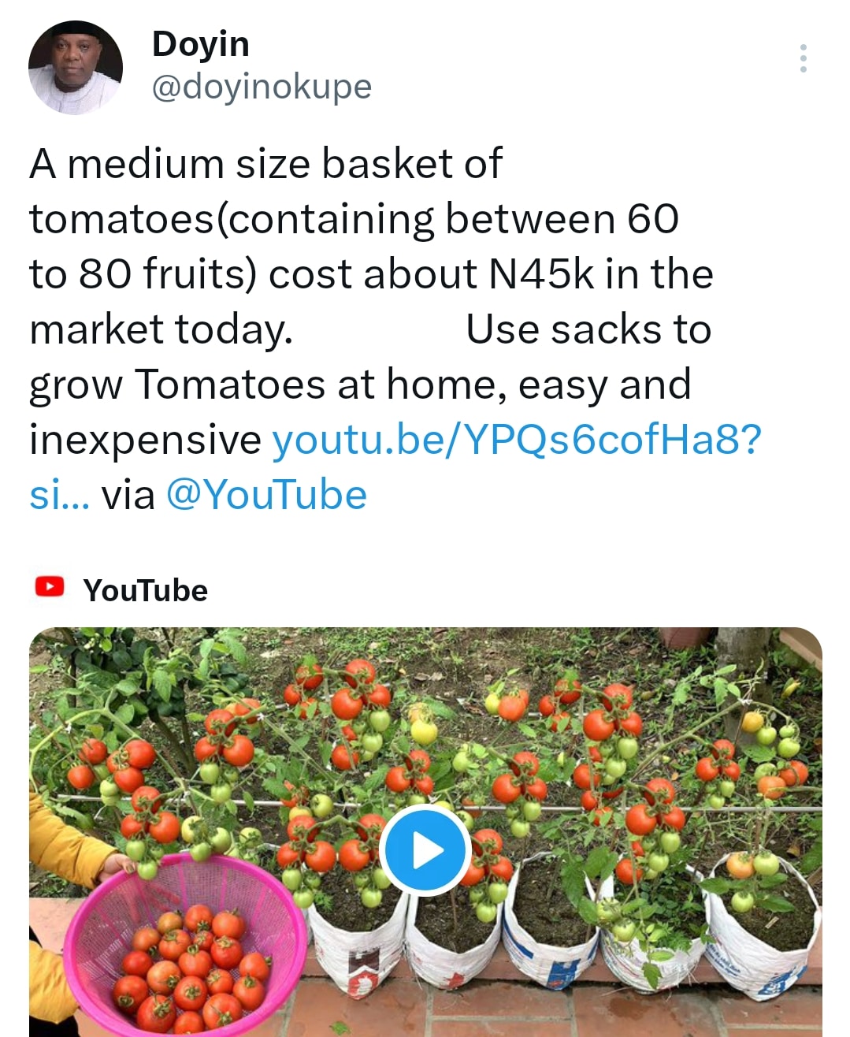Open the youtu.be/YPQs6cofHa8 link
Screen dimensions: 850x1037
[x=516, y=440]
